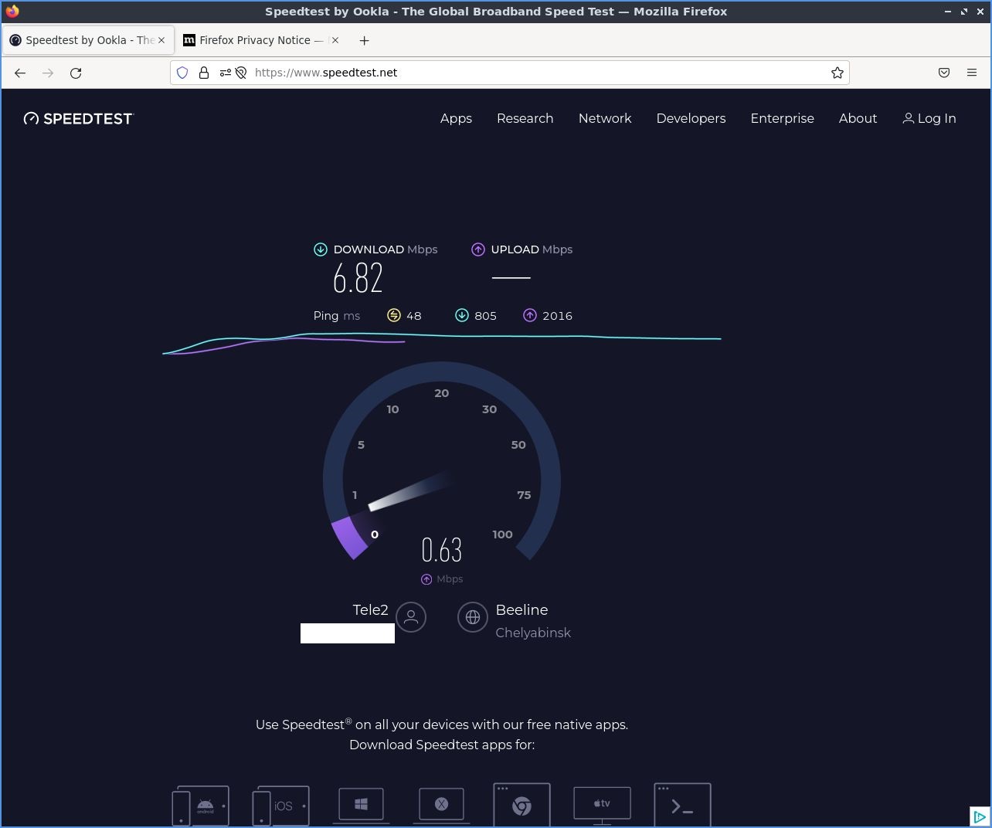Image resolution: width=992 pixels, height=828 pixels.
Task: Click the upload ping icon next to 2016
Action: tap(530, 315)
